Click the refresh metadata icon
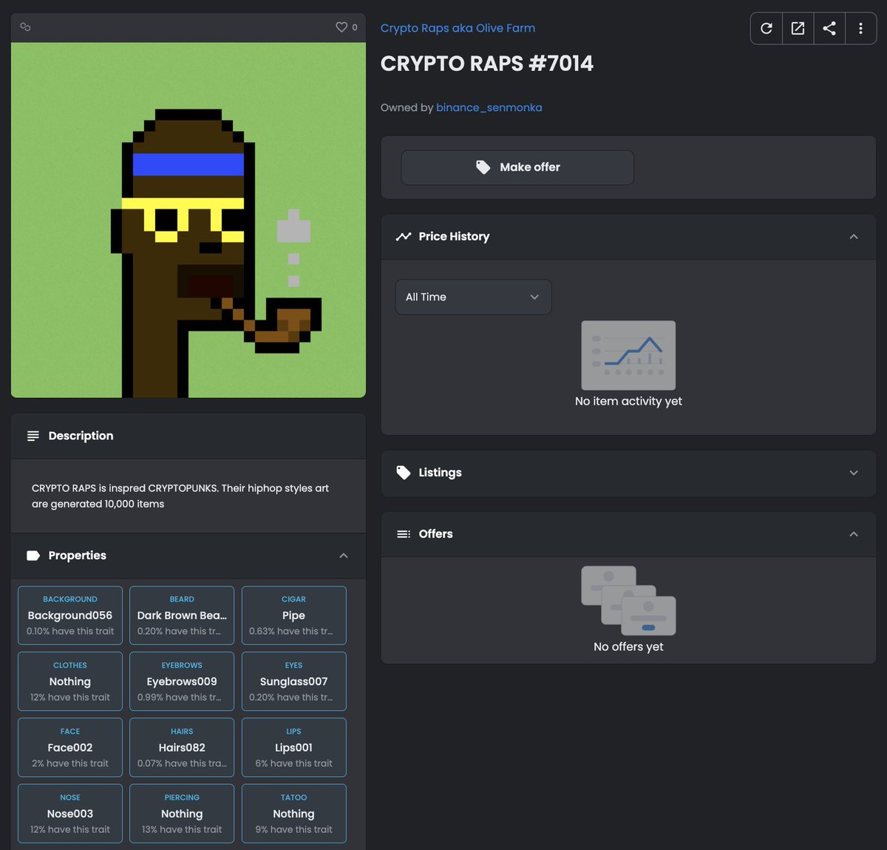The height and width of the screenshot is (850, 887). (x=767, y=28)
